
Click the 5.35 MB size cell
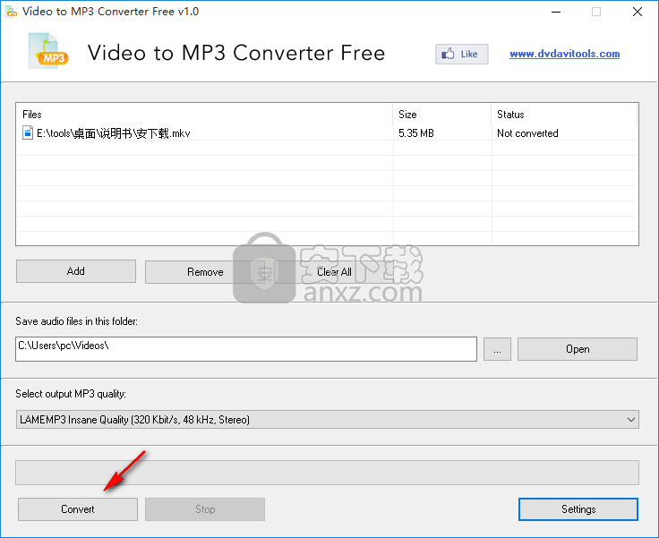click(x=416, y=133)
